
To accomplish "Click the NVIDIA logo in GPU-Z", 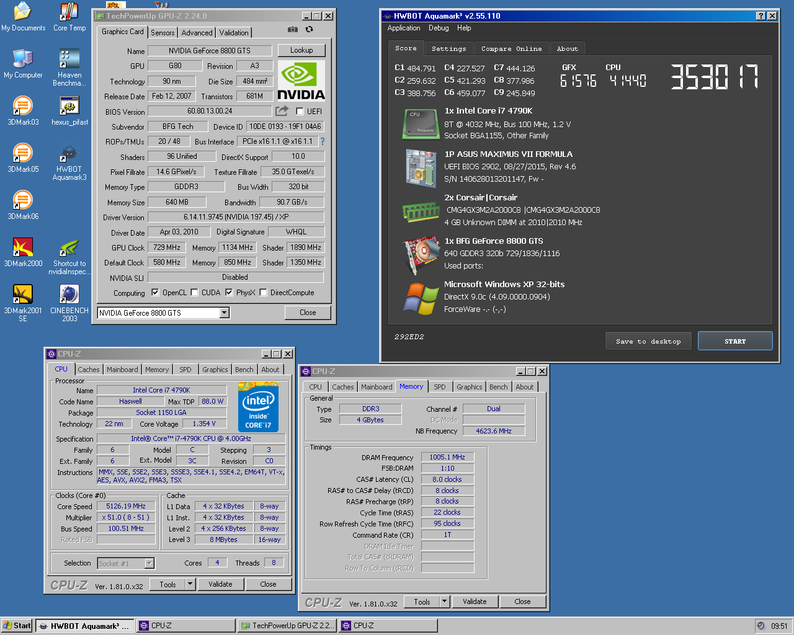I will pyautogui.click(x=301, y=81).
